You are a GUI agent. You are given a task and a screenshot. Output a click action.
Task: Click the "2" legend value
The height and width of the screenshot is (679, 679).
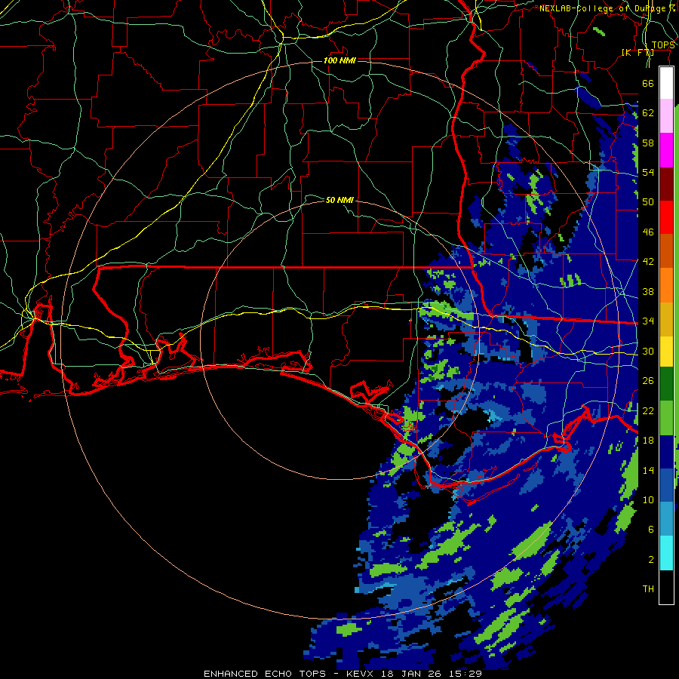(650, 560)
